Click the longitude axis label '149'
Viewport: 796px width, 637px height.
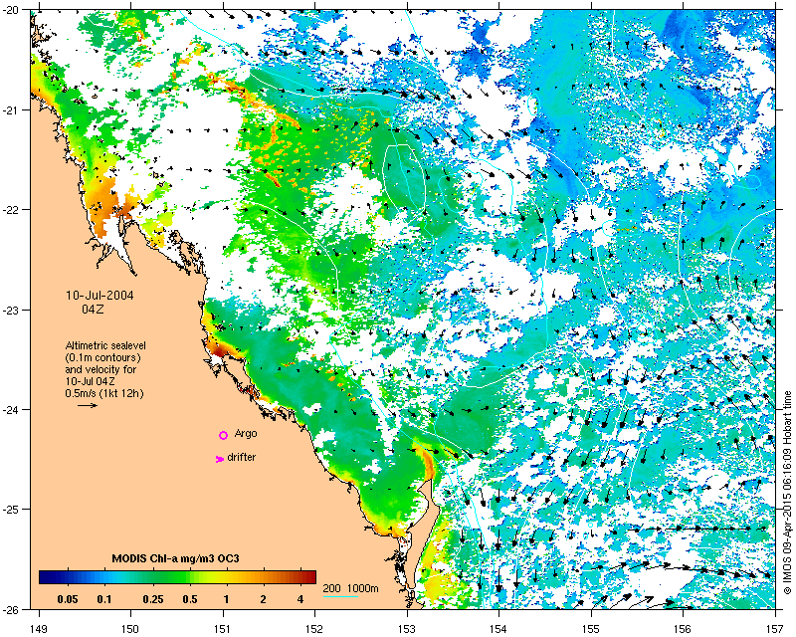pos(38,629)
